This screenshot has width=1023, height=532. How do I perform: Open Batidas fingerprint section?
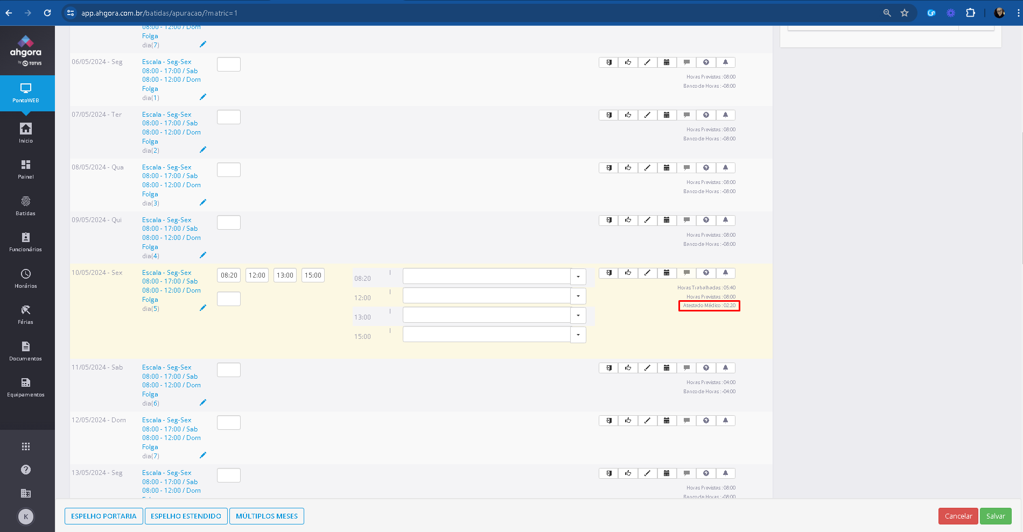(x=26, y=205)
